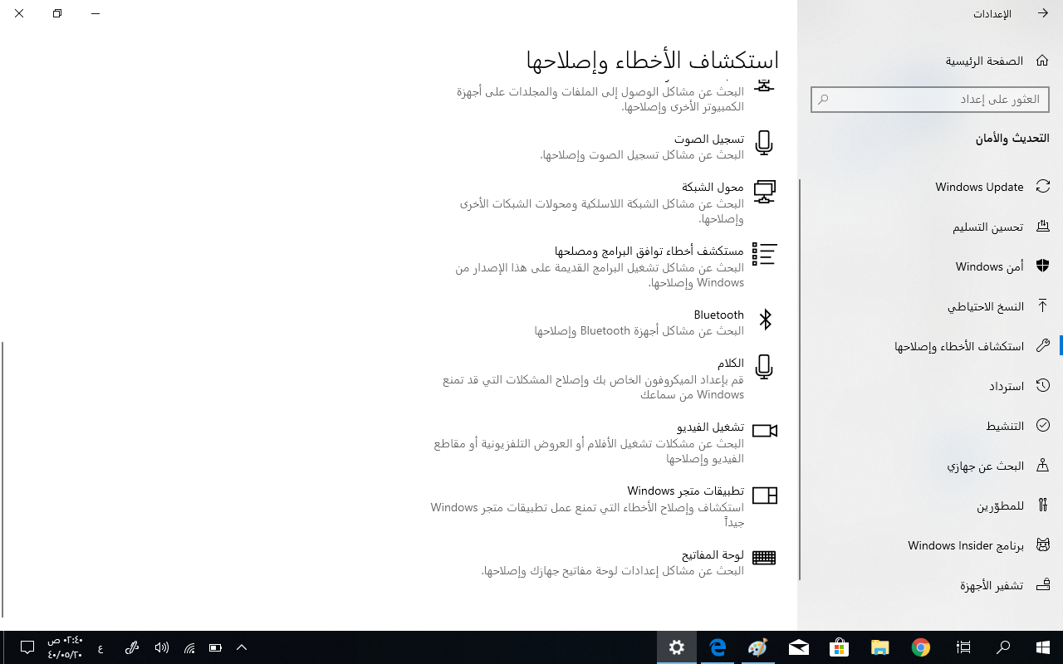Image resolution: width=1063 pixels, height=664 pixels.
Task: Click the shared folders troubleshooter description text
Action: pyautogui.click(x=600, y=100)
